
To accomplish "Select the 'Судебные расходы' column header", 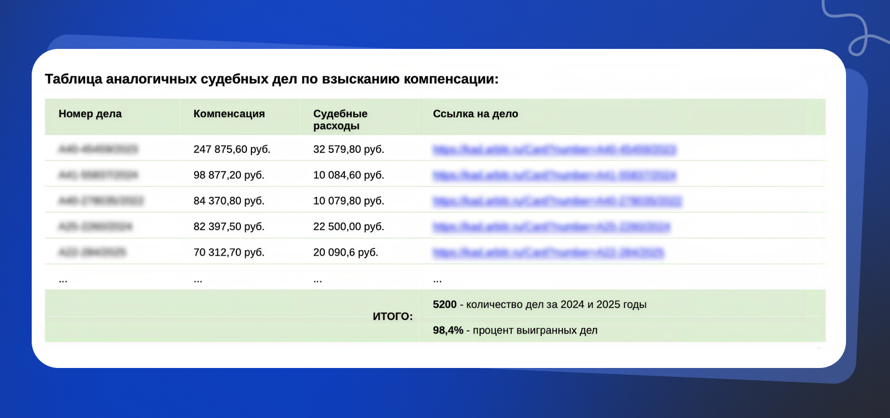I will point(340,120).
